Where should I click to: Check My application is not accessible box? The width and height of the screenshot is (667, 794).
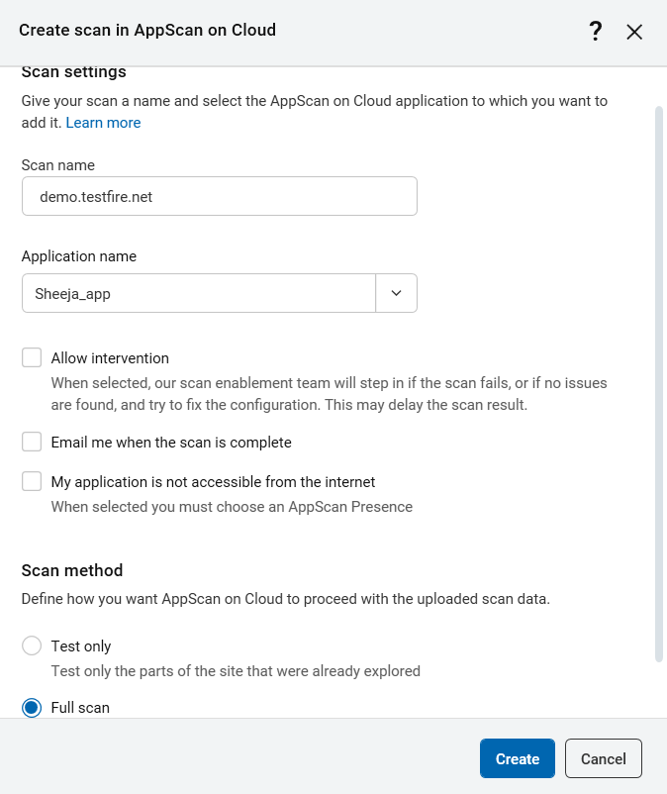pyautogui.click(x=32, y=482)
